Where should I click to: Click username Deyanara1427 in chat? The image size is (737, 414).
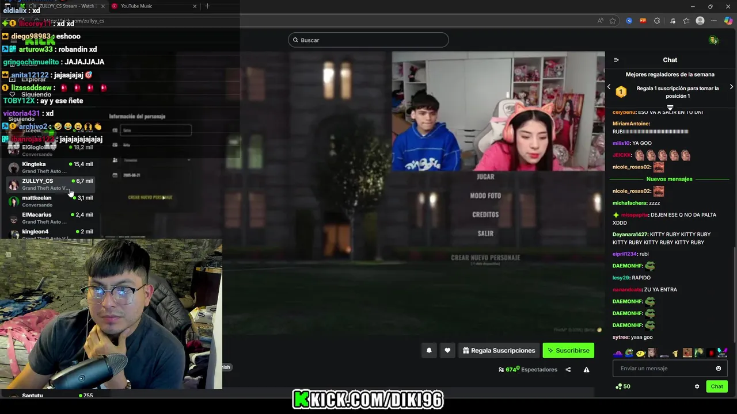pyautogui.click(x=630, y=235)
